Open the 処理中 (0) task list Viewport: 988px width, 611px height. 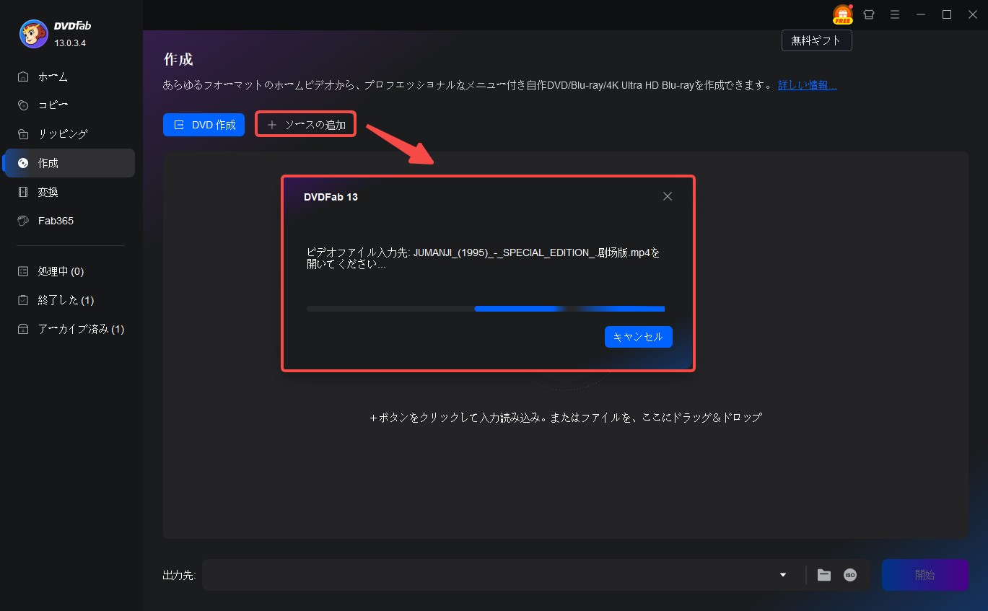click(x=69, y=271)
